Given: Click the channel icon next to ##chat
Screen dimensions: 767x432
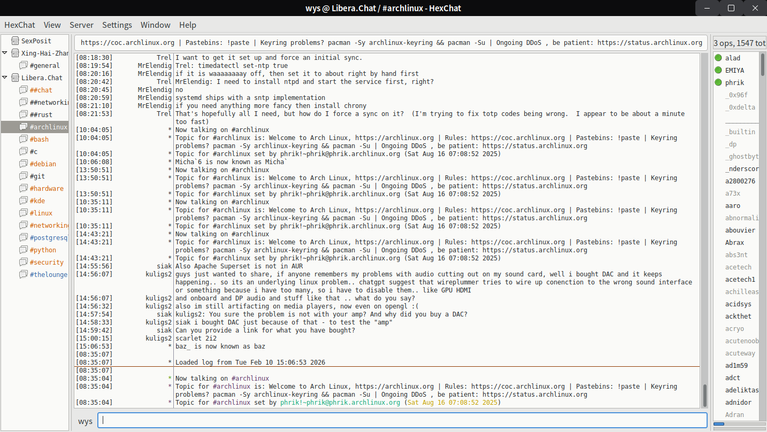Looking at the screenshot, I should click(24, 90).
